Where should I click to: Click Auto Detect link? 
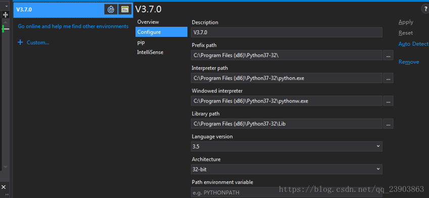point(413,44)
